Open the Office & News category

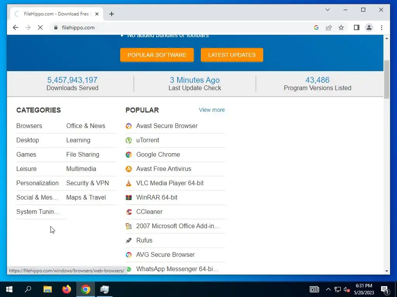(x=86, y=126)
